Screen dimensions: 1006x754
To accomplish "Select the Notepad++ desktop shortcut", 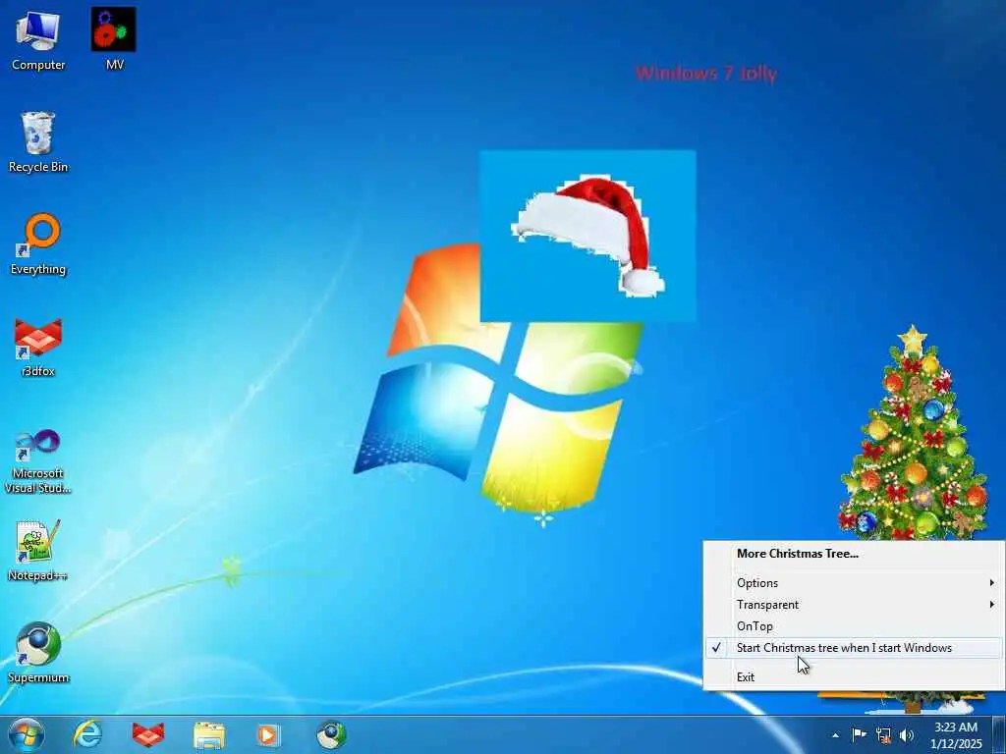I will pos(38,551).
